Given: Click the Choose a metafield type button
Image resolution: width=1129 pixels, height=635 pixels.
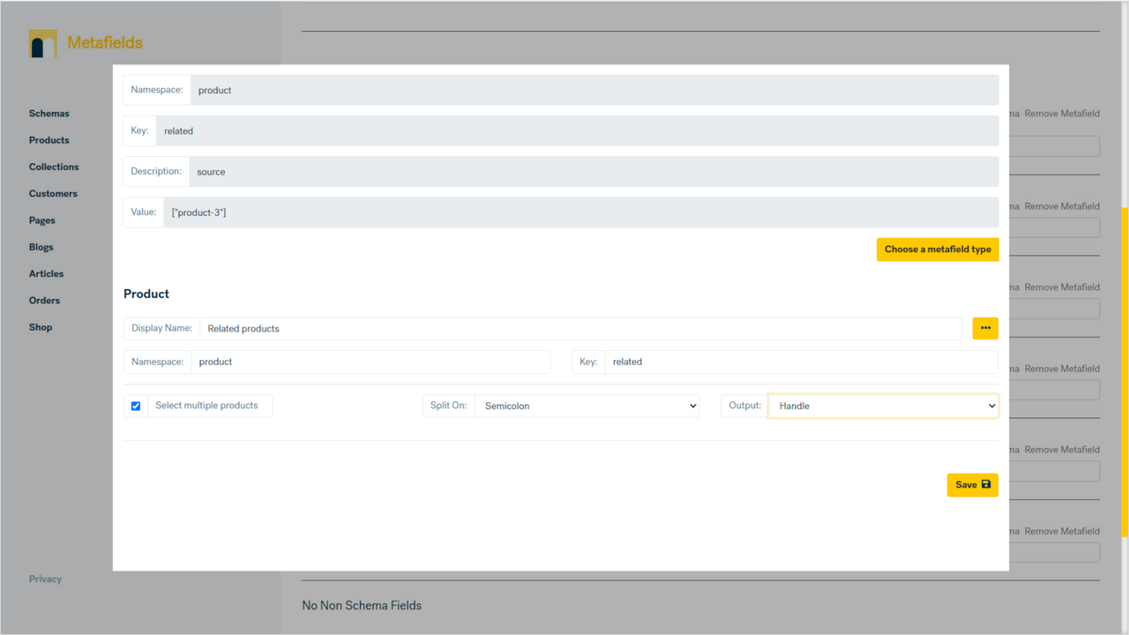Looking at the screenshot, I should click(x=937, y=249).
